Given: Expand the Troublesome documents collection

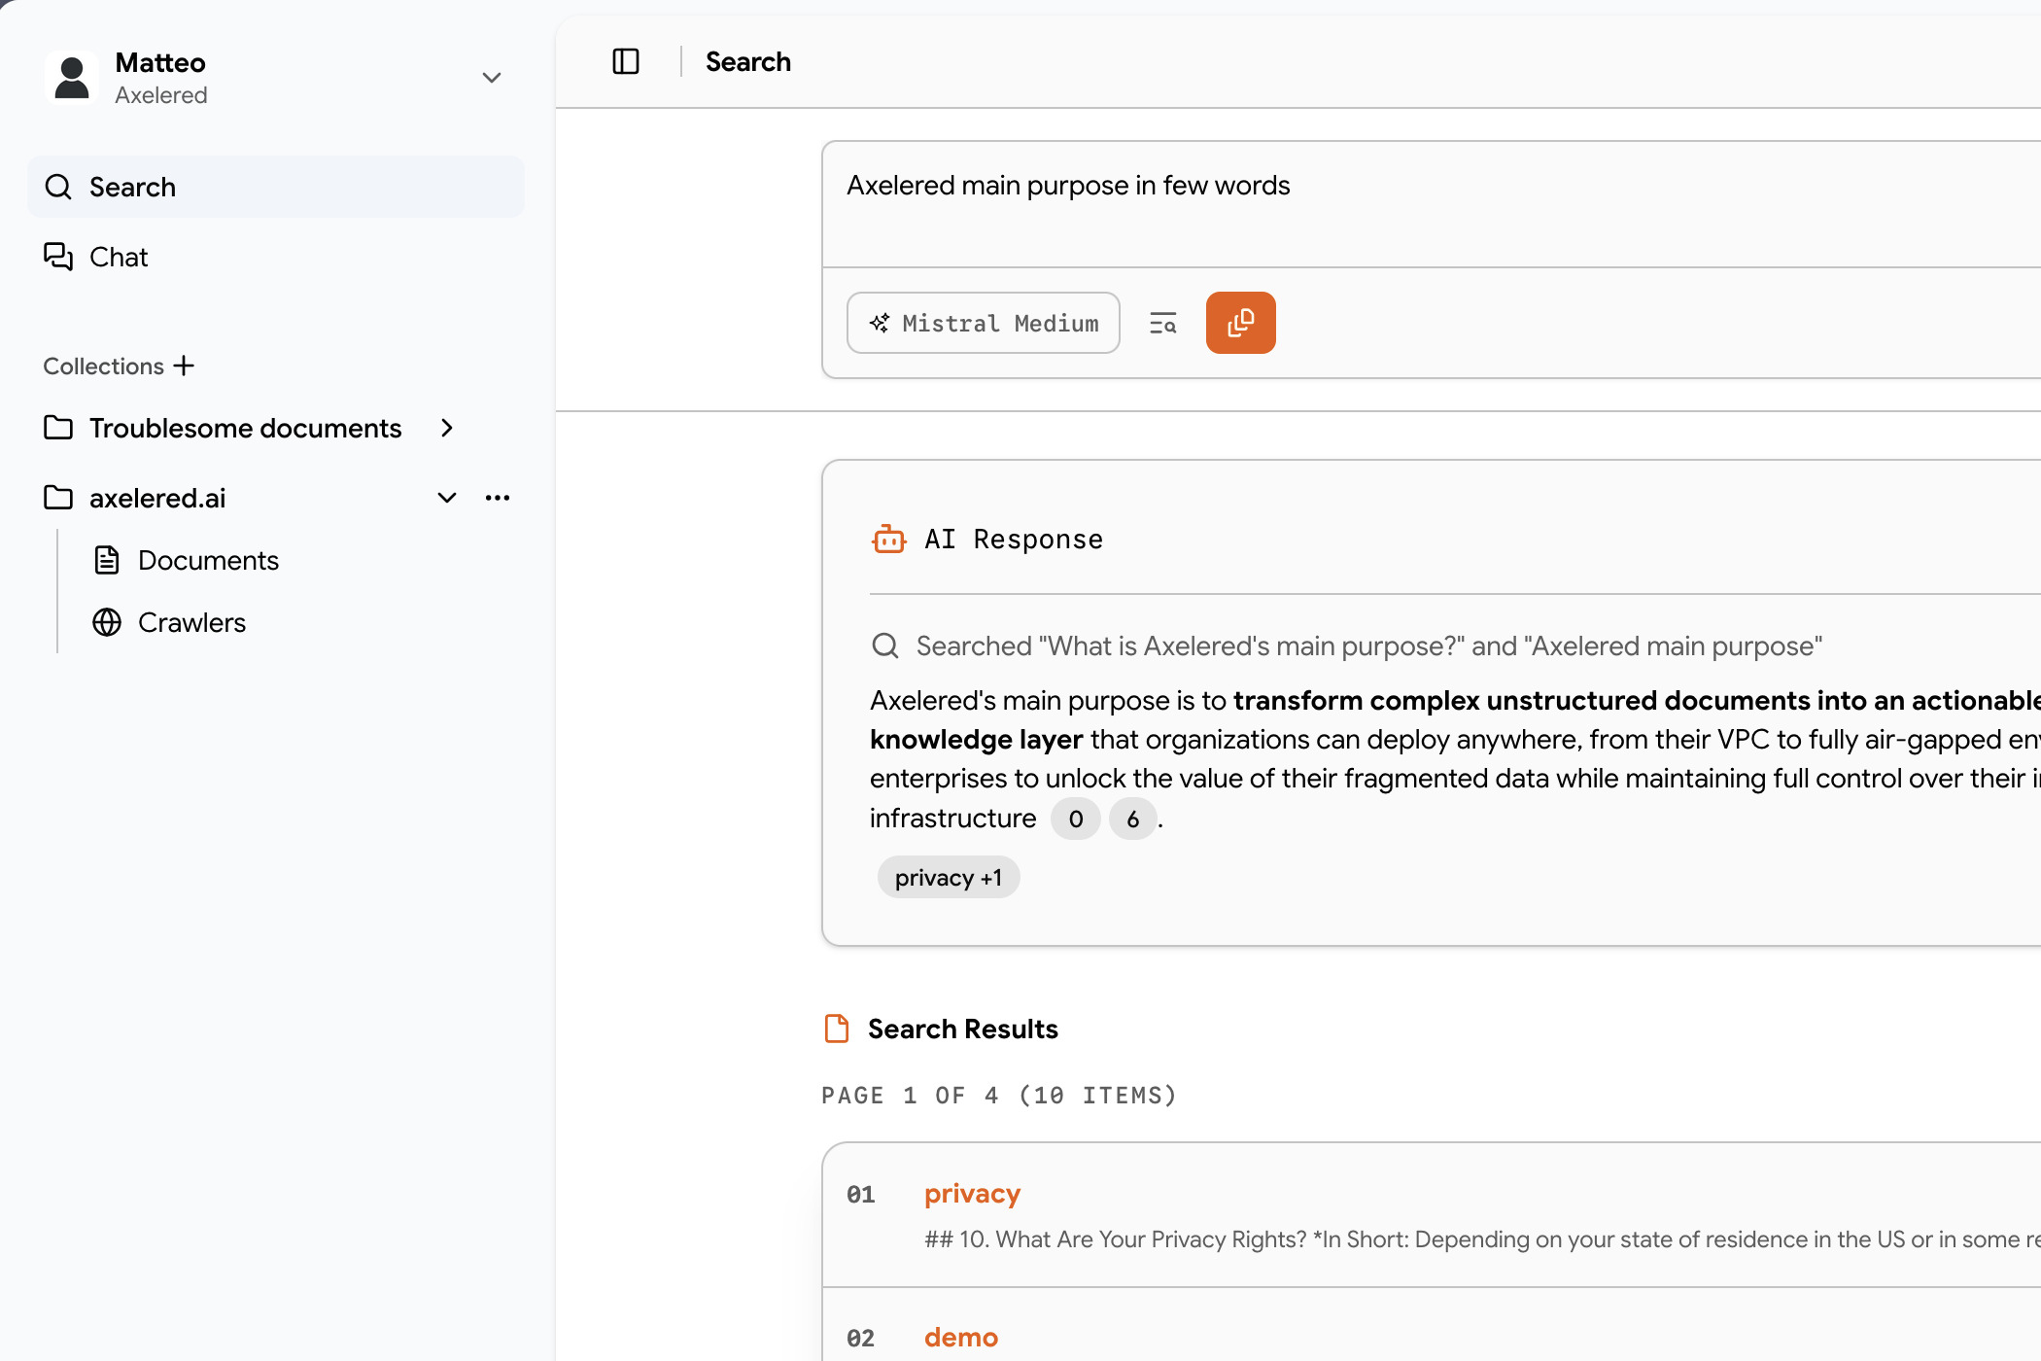Looking at the screenshot, I should (x=446, y=428).
